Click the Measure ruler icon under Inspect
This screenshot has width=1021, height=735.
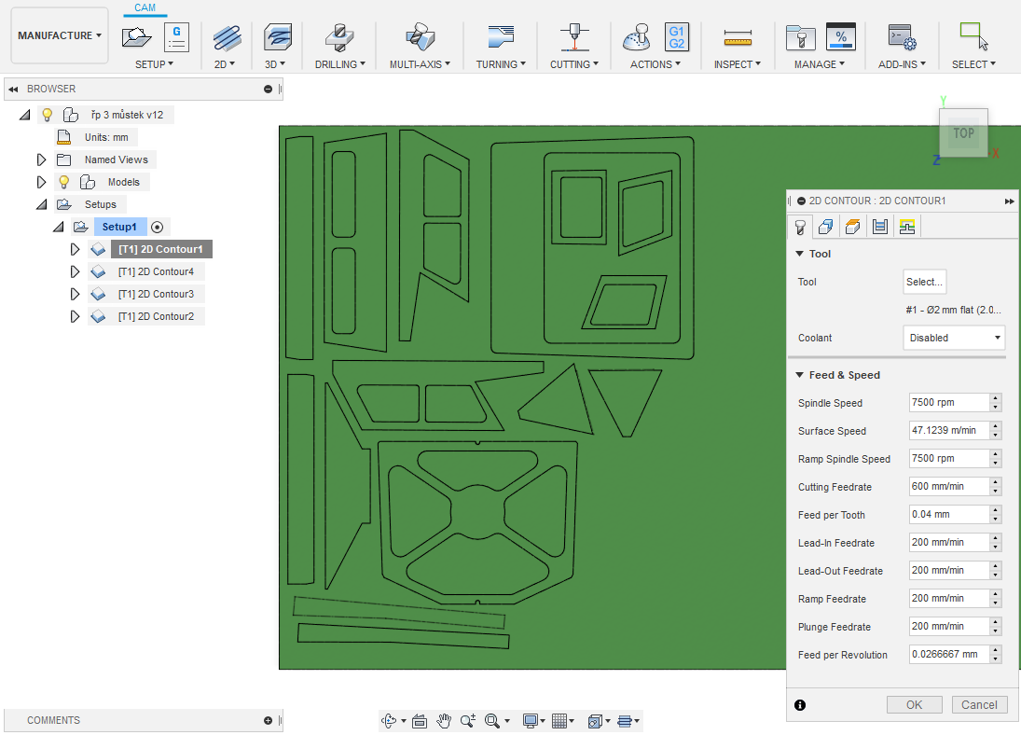[738, 37]
